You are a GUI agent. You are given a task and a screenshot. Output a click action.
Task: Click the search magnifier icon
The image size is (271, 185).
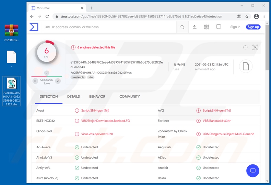pos(182,27)
